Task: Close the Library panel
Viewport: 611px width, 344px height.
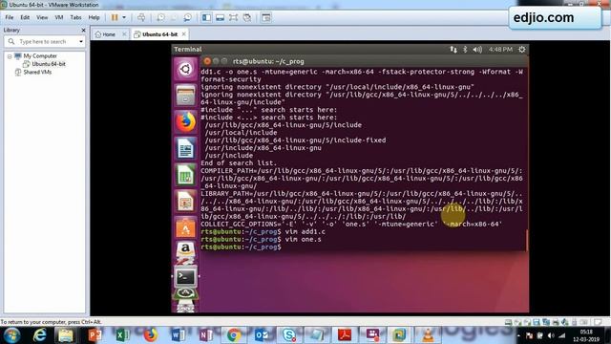Action: point(83,30)
